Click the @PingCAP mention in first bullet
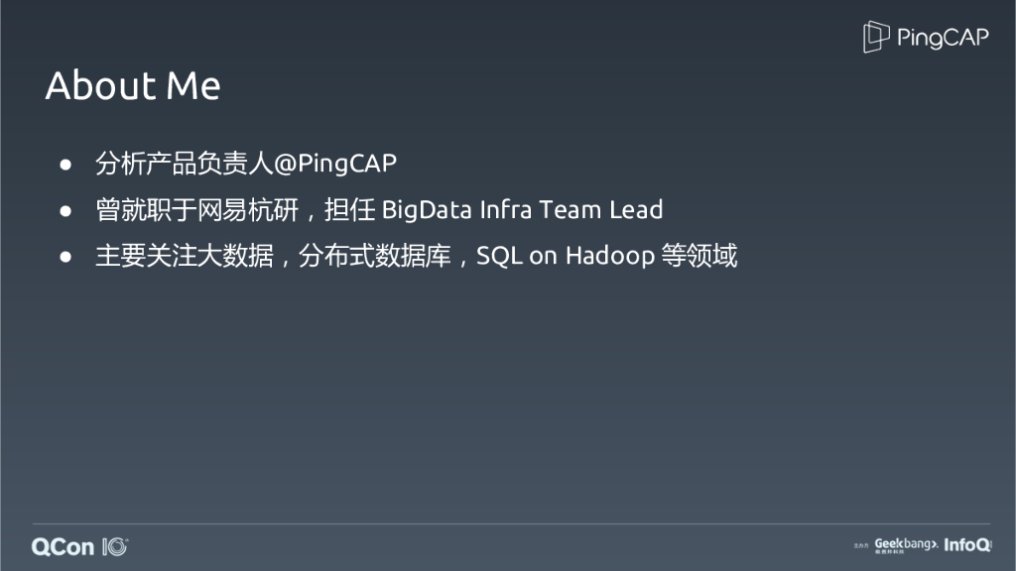 334,164
